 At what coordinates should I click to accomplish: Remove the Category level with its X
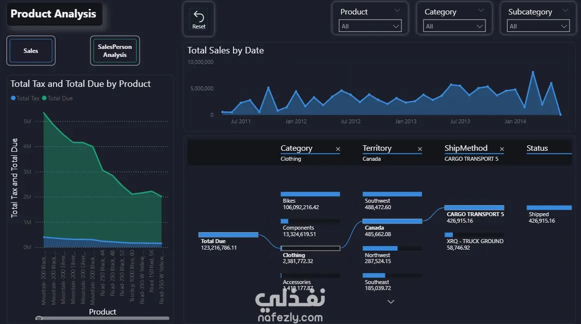[338, 149]
